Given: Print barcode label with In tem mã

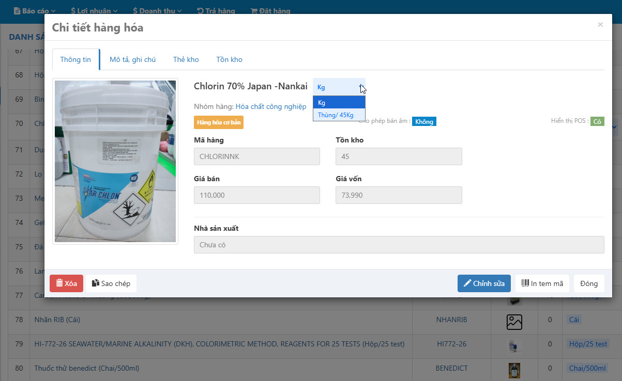Looking at the screenshot, I should (x=542, y=283).
